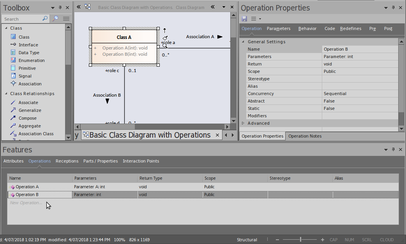Switch to the Parameters tab
The width and height of the screenshot is (406, 244).
click(278, 28)
